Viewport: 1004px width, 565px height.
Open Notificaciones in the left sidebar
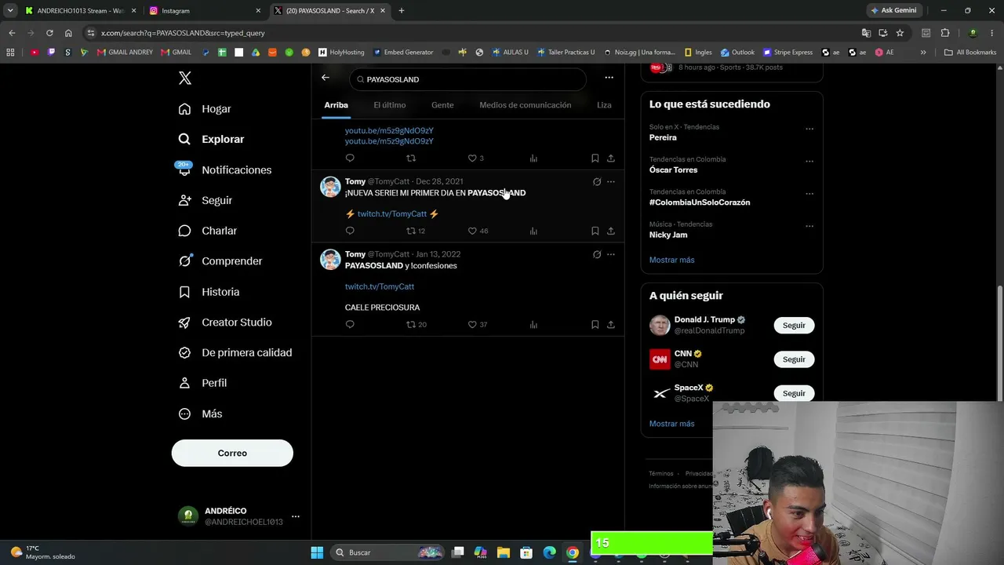224,169
